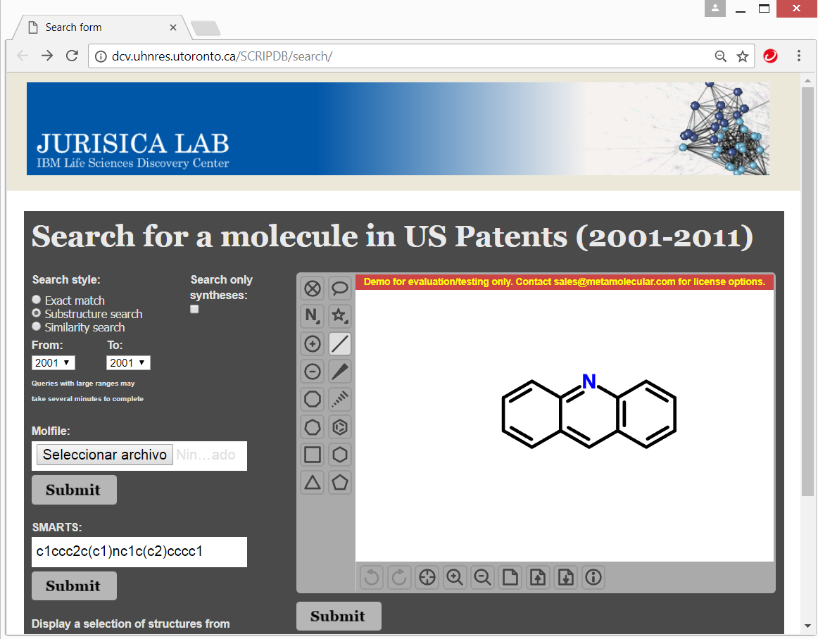Click the browser forward arrow

pyautogui.click(x=47, y=56)
